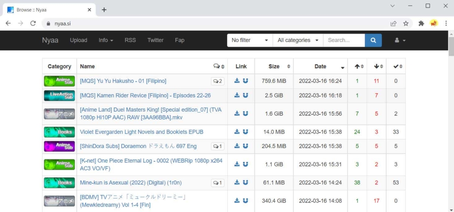This screenshot has width=454, height=212.
Task: Sort table by Date column
Action: [321, 66]
